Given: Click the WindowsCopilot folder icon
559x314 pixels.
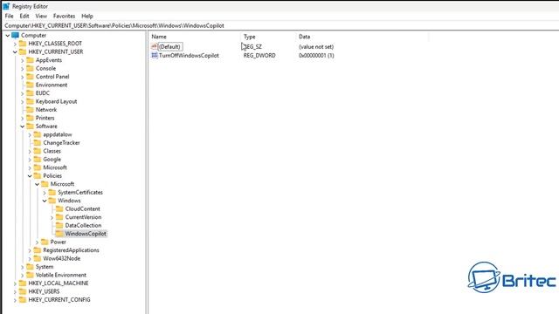Looking at the screenshot, I should (59, 234).
